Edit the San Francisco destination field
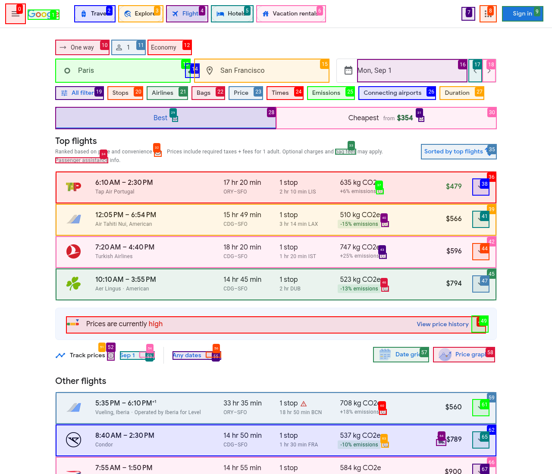 pyautogui.click(x=262, y=71)
